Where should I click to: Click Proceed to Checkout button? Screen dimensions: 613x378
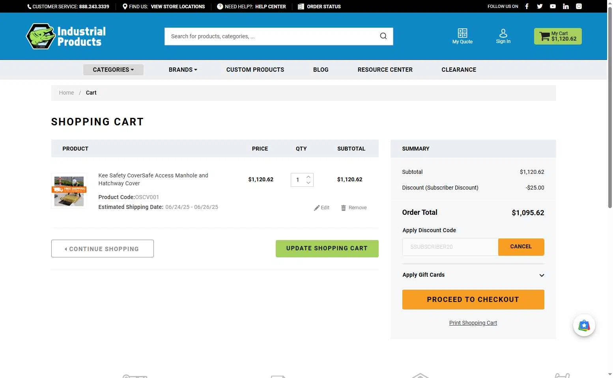473,300
